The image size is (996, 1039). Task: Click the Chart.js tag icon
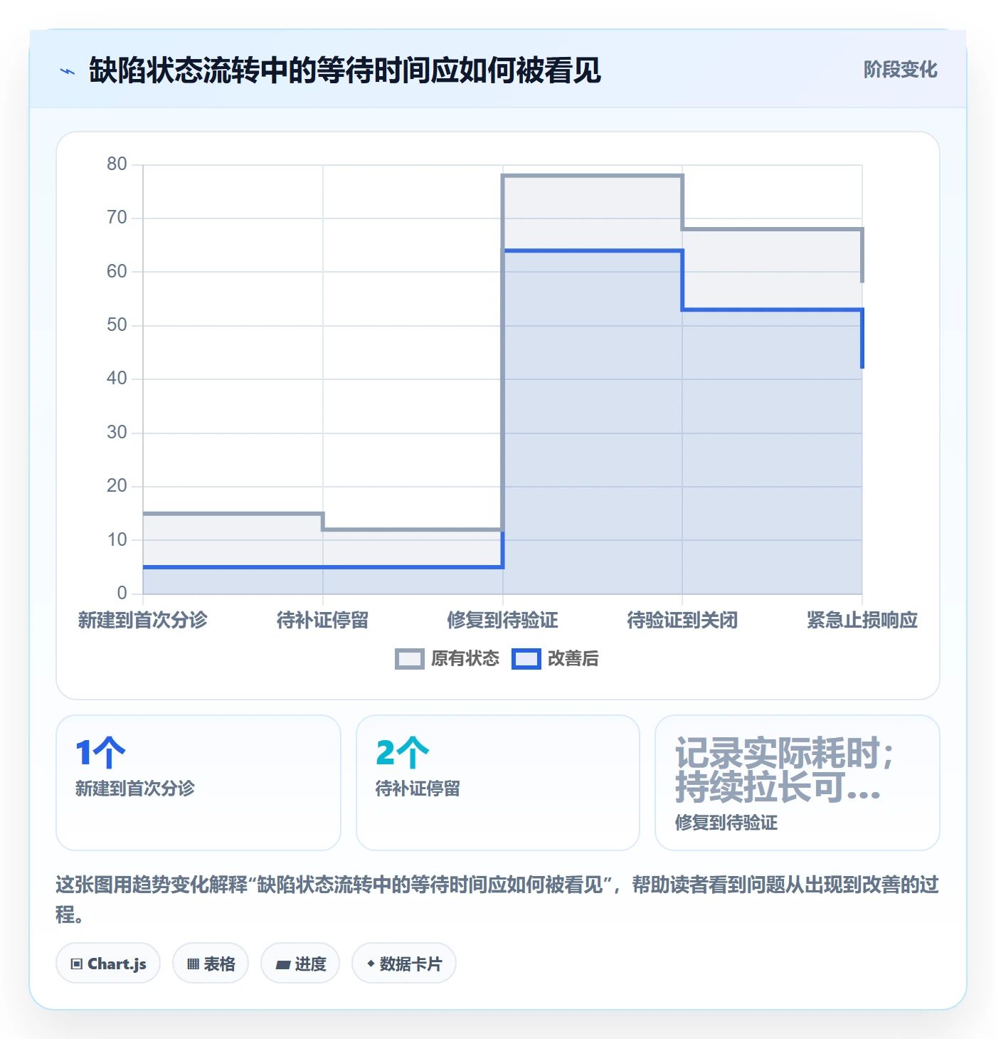77,964
